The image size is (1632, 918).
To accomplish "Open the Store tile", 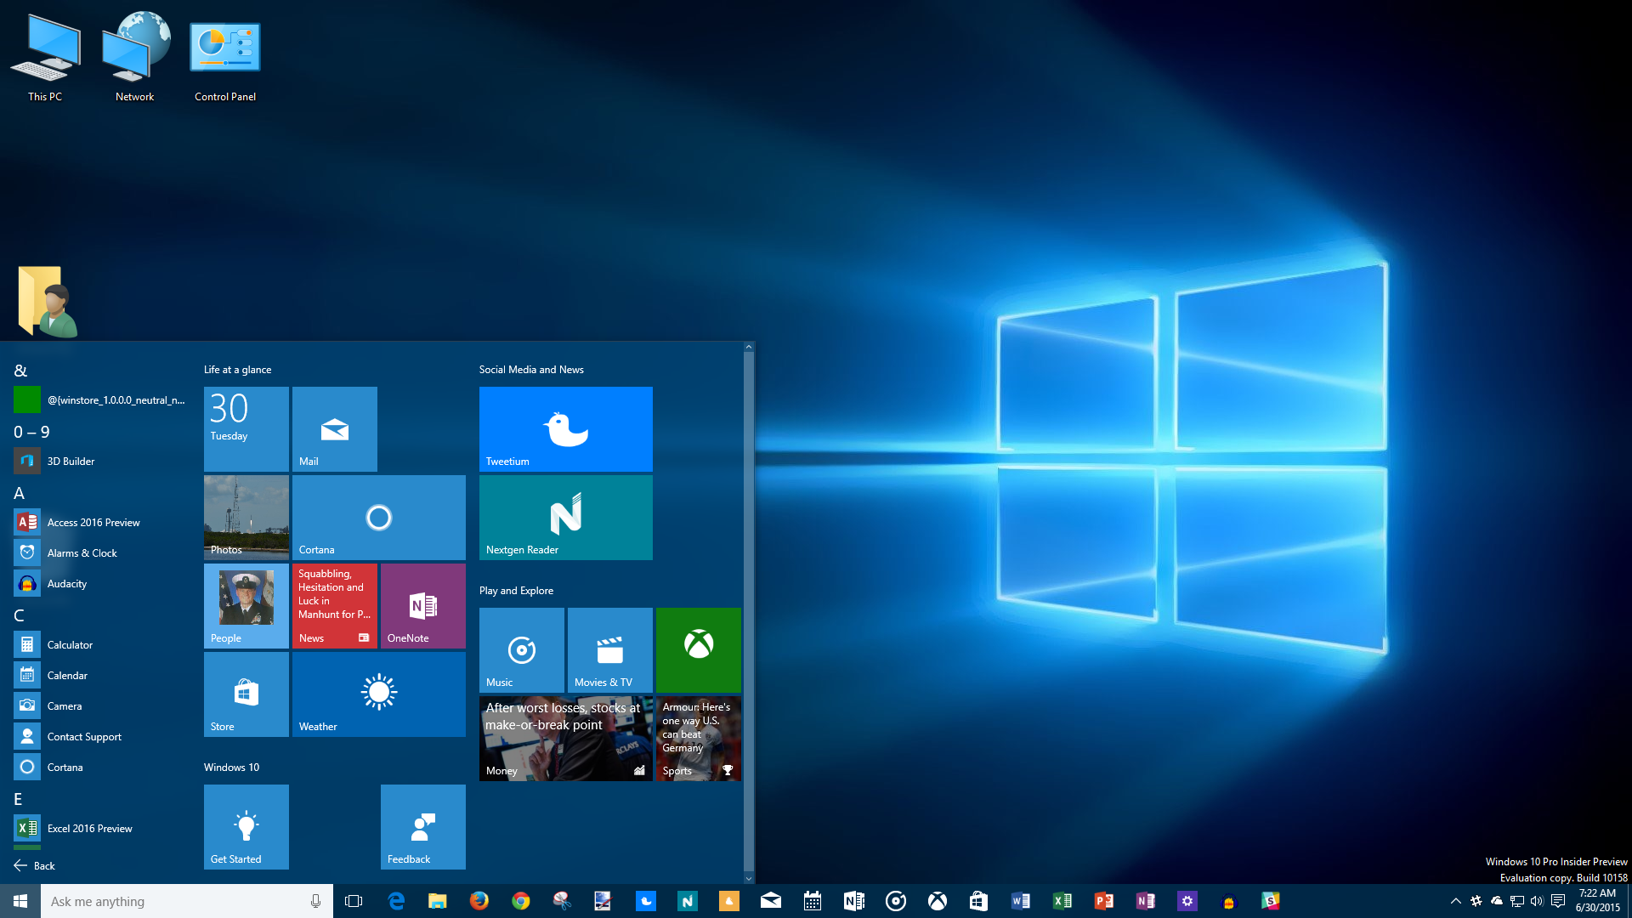I will [x=246, y=694].
